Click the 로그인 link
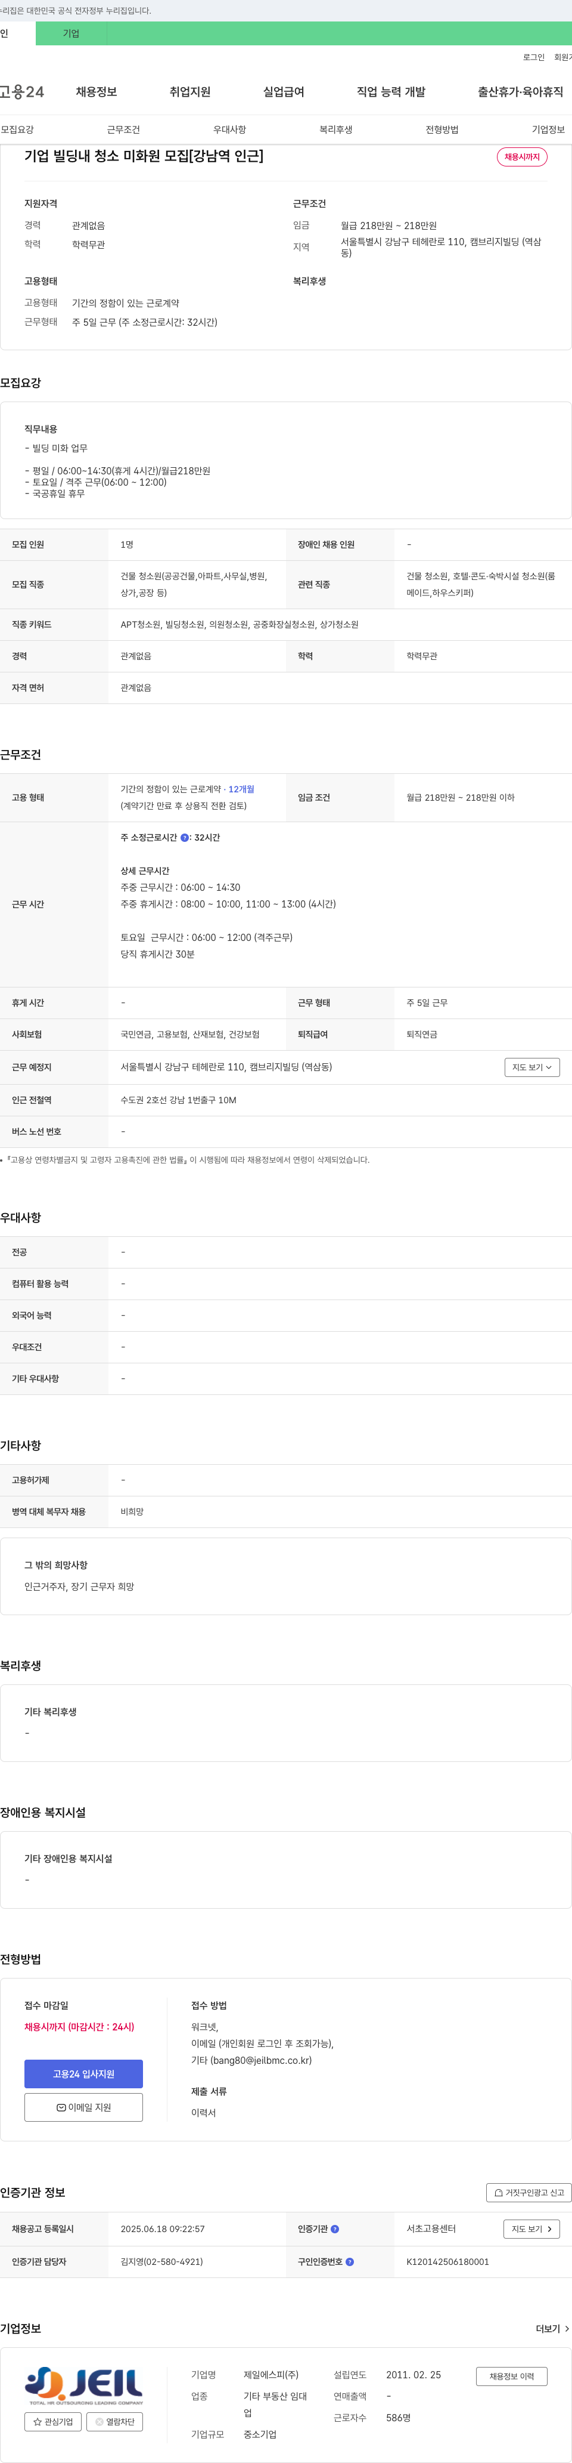This screenshot has width=572, height=2463. (534, 57)
